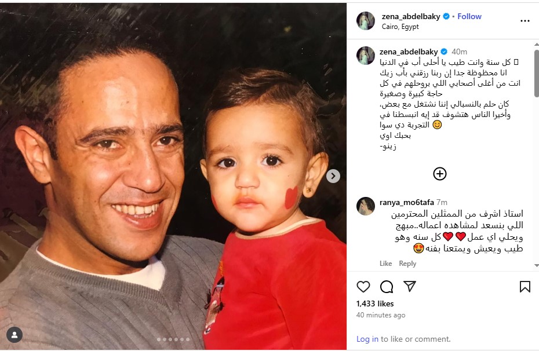This screenshot has height=351, width=539.
Task: Click the carousel dot indicators
Action: 173,339
